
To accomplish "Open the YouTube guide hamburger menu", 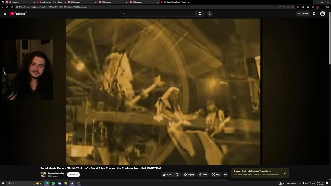I will click(x=5, y=14).
